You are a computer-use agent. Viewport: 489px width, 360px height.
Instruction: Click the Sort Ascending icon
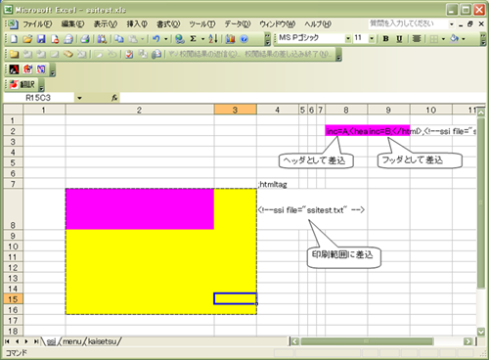tap(213, 39)
